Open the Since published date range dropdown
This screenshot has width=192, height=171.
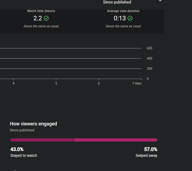117,2
